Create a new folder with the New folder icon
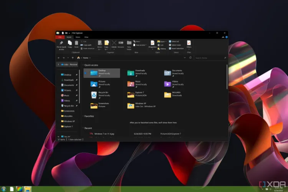The width and height of the screenshot is (288, 192). [129, 44]
